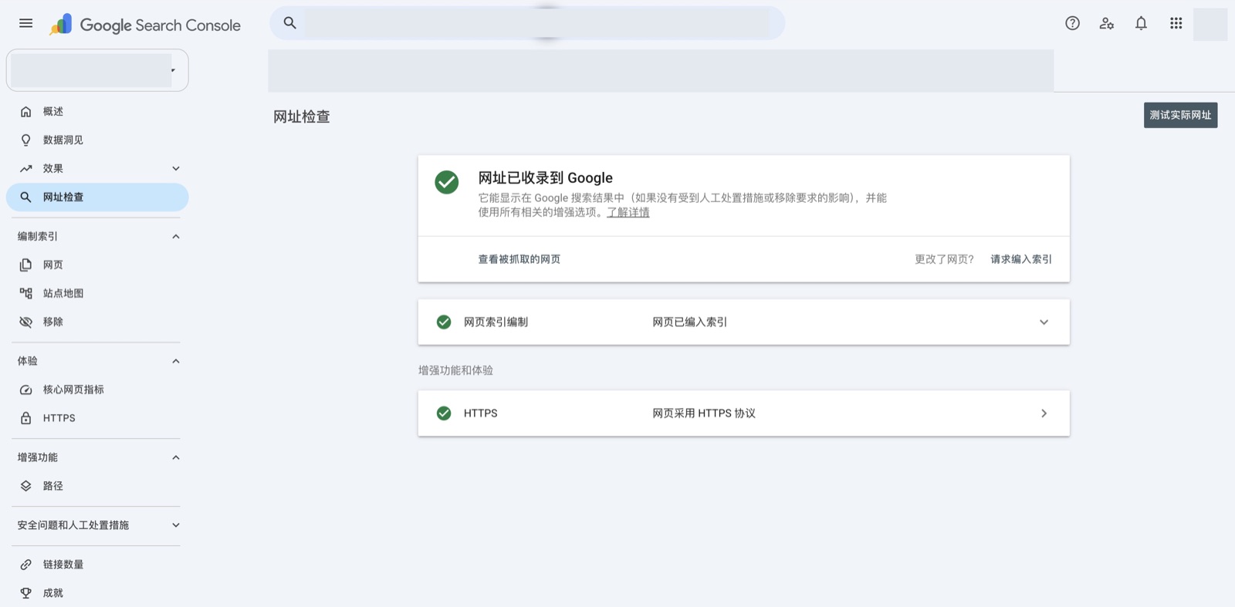Screen dimensions: 1235x607
Task: Open 站点地图 in the sidebar
Action: click(97, 294)
